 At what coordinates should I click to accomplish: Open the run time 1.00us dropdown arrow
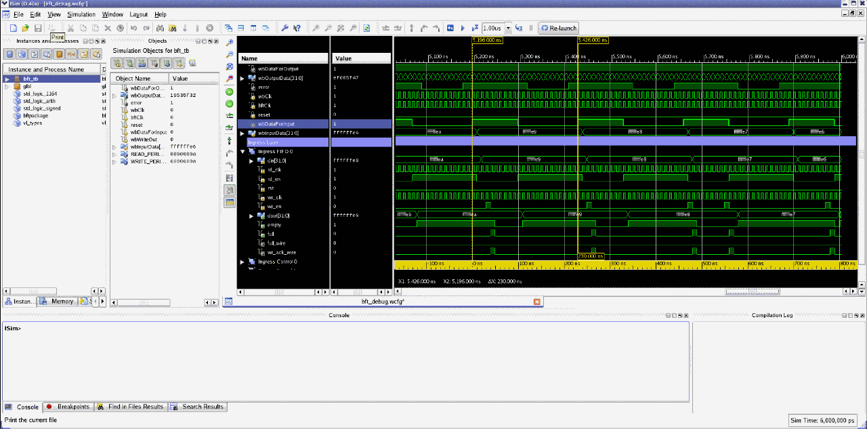[509, 28]
